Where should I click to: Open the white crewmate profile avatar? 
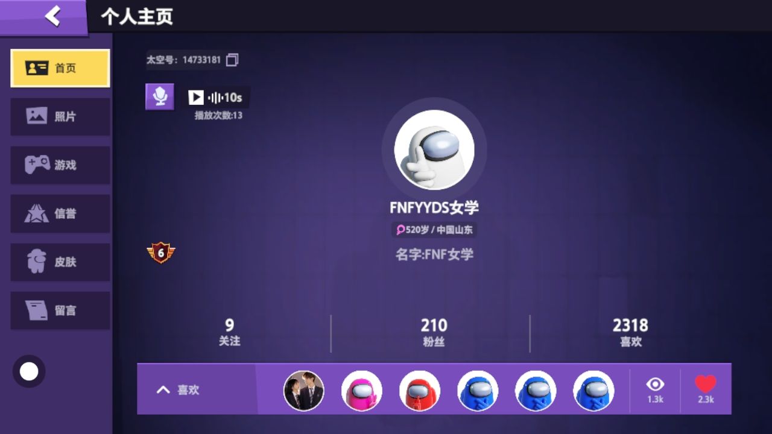[x=434, y=150]
